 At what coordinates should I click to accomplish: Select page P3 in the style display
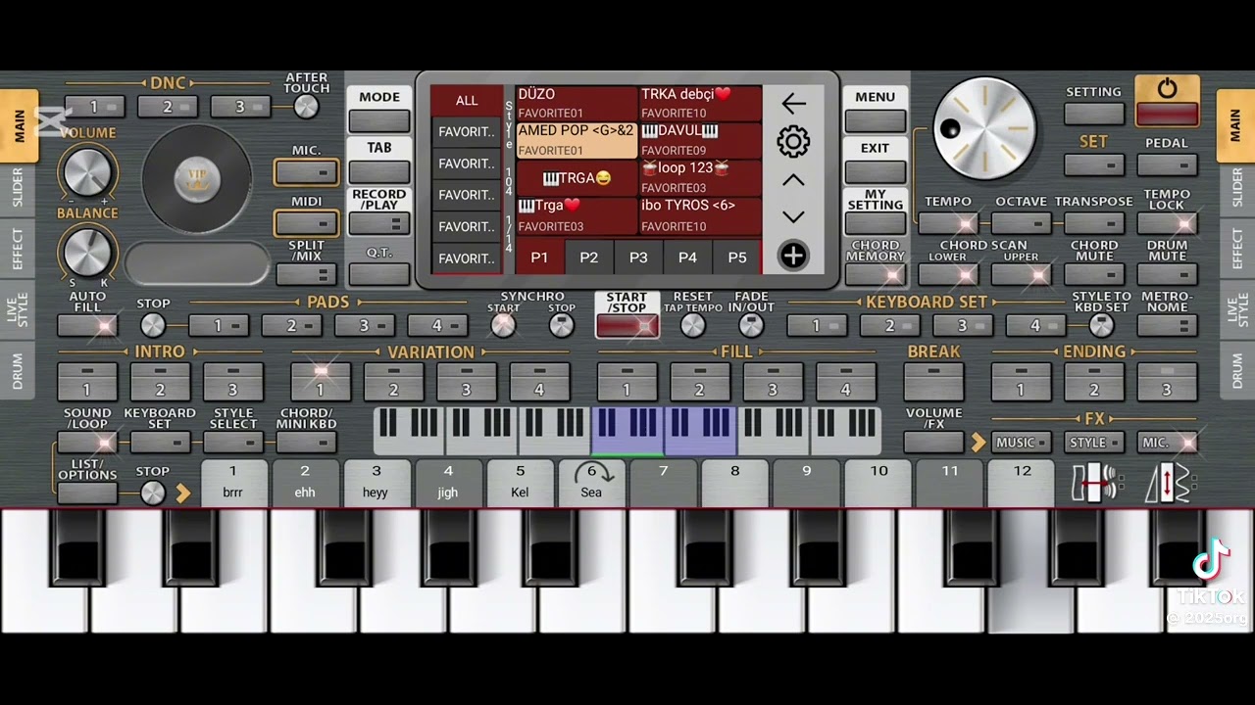click(x=638, y=258)
